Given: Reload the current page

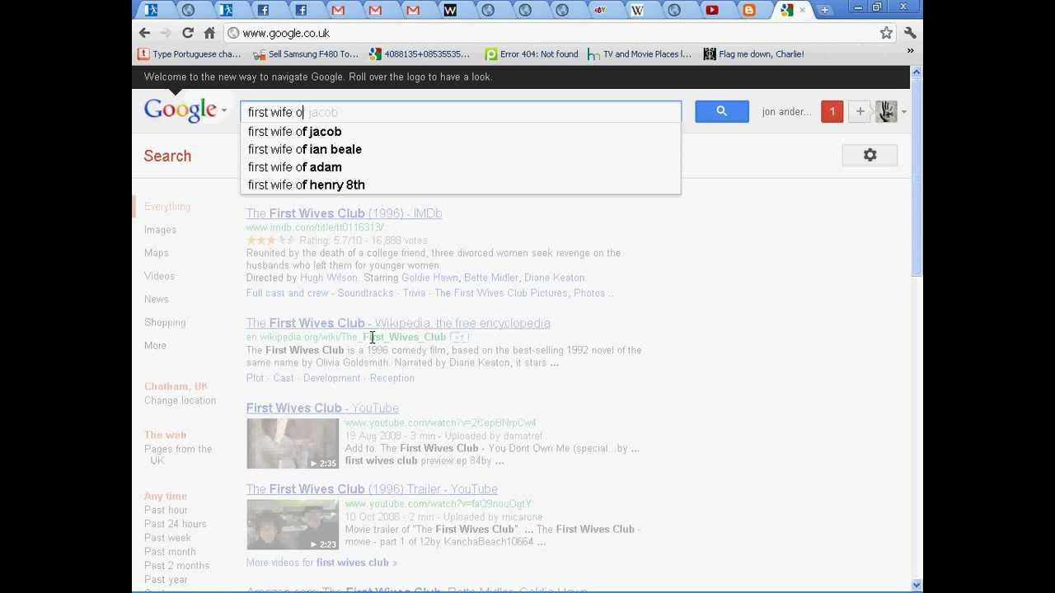Looking at the screenshot, I should coord(188,33).
